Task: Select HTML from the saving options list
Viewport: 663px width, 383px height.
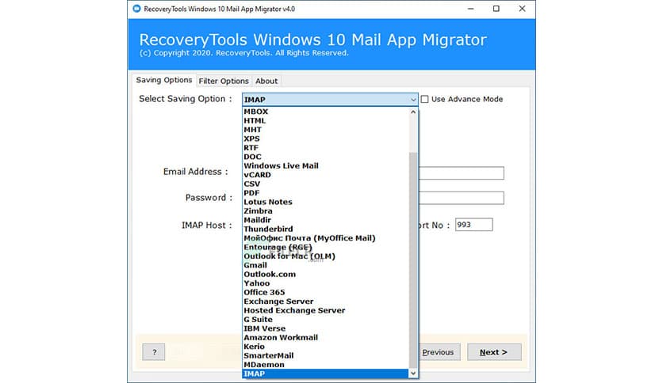Action: tap(326, 120)
